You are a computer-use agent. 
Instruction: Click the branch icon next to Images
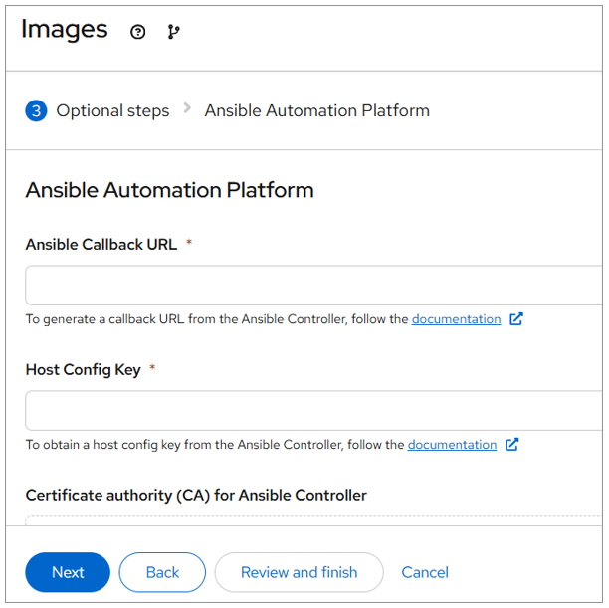(174, 32)
